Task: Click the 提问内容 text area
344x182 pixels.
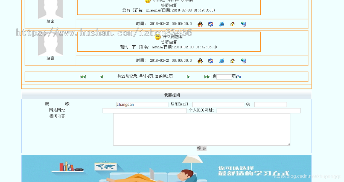Action: 201,129
